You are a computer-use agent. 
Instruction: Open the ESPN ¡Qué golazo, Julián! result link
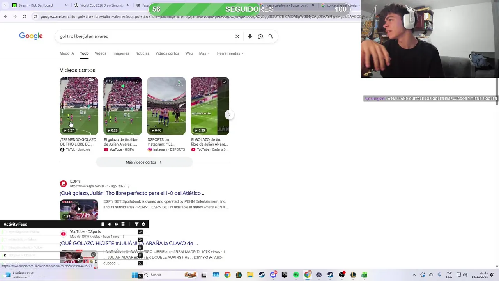click(133, 193)
